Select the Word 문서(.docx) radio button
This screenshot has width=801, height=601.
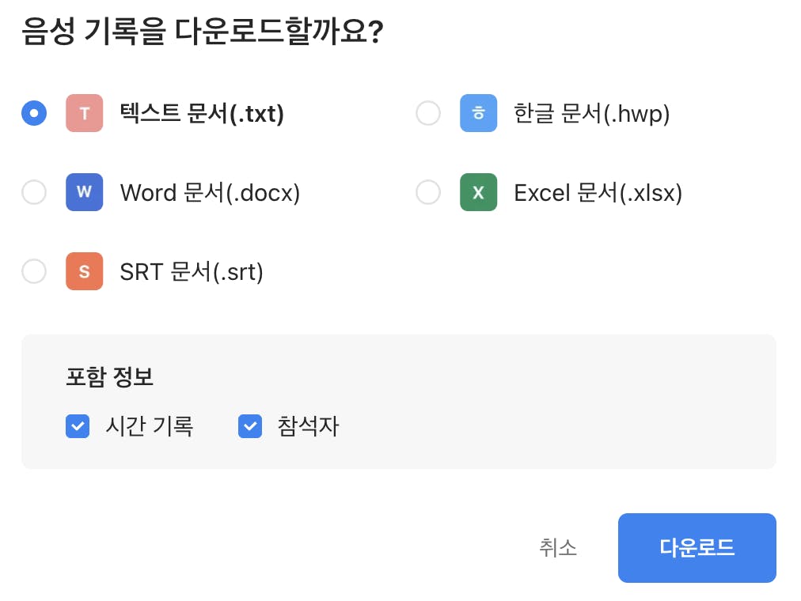(34, 192)
